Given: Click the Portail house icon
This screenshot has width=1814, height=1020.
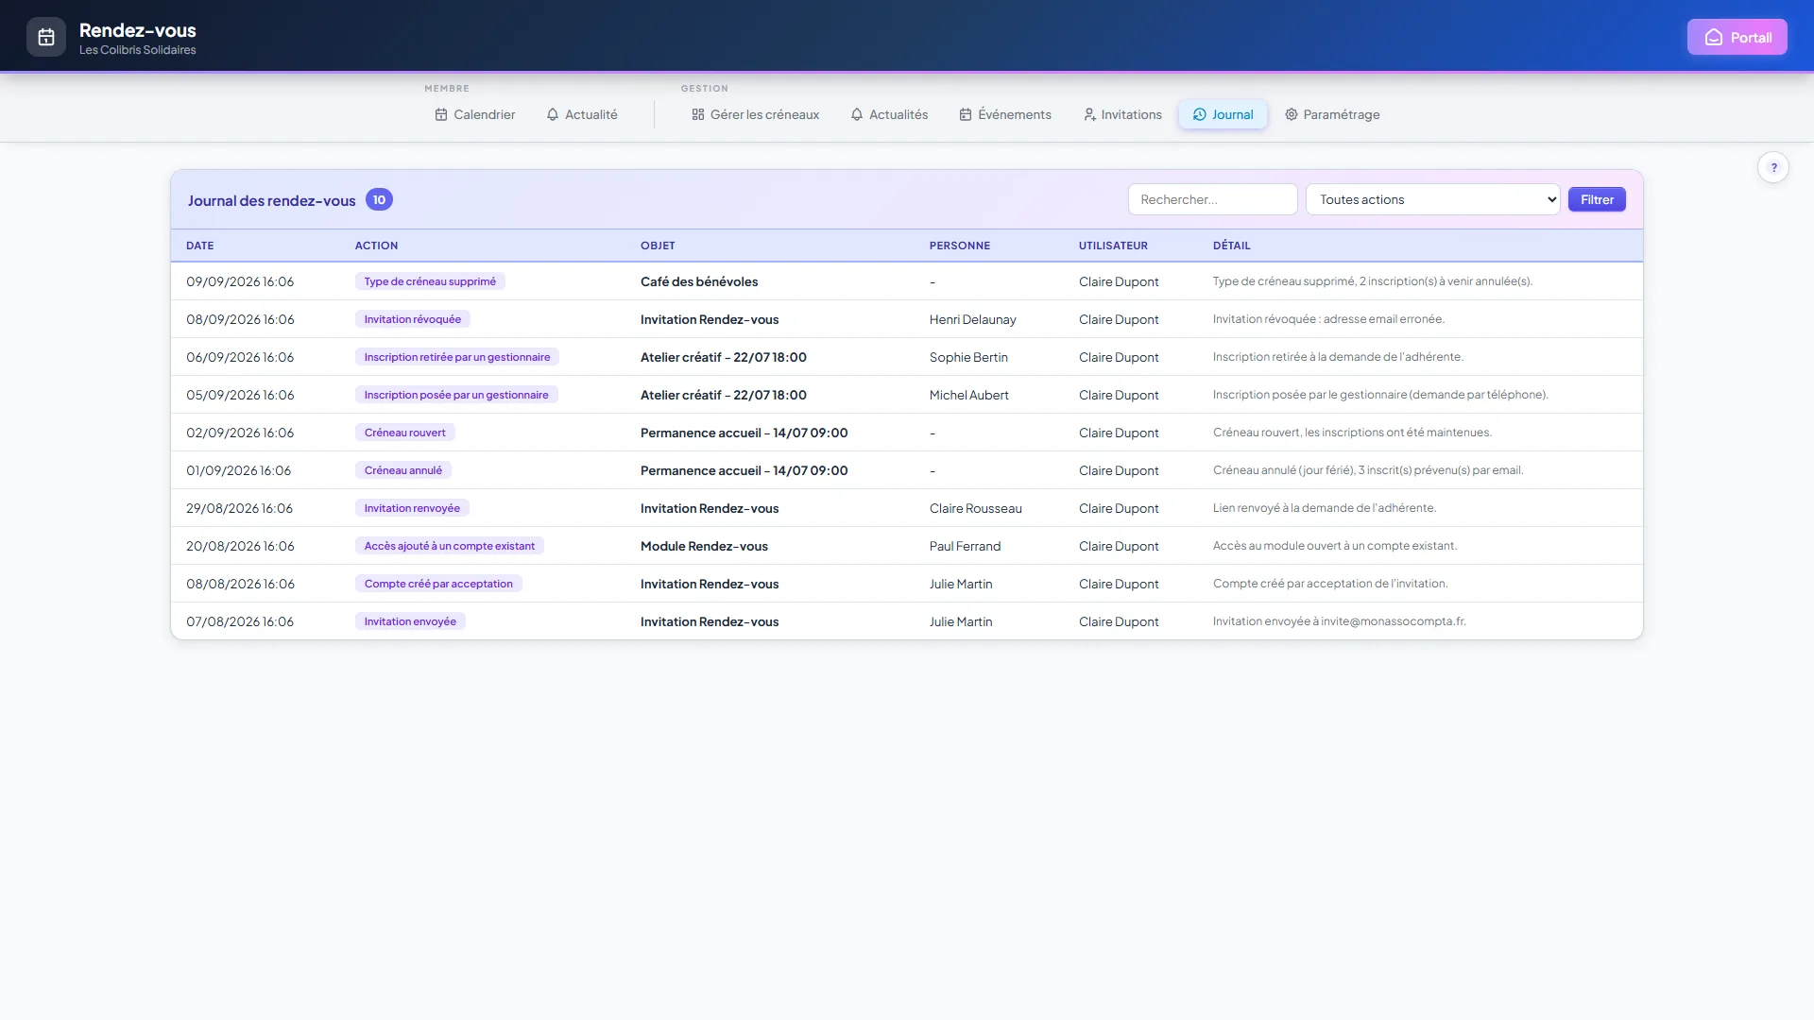Looking at the screenshot, I should [x=1713, y=38].
